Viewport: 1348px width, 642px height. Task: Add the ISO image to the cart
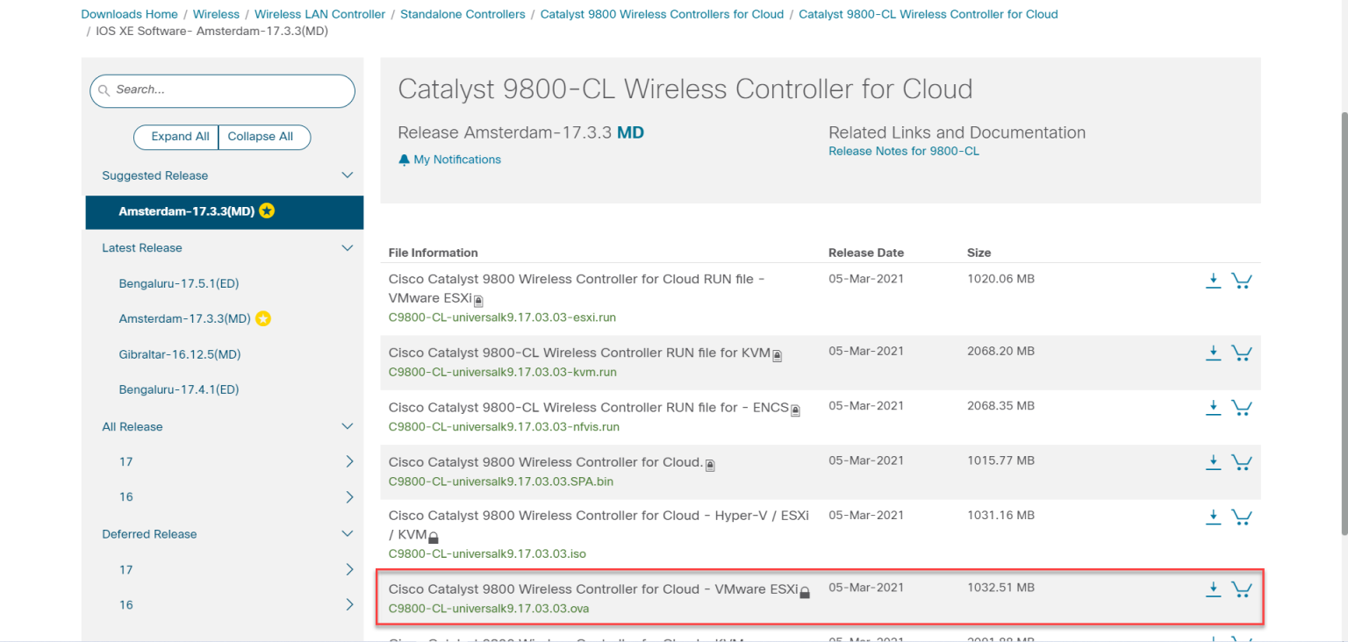point(1242,517)
